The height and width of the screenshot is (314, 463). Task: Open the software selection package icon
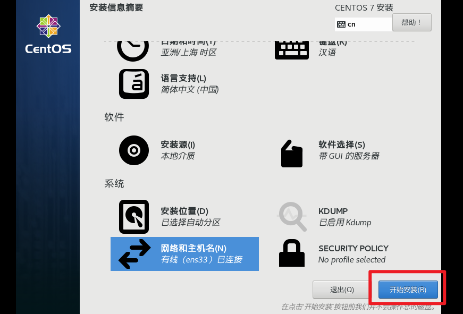[292, 154]
